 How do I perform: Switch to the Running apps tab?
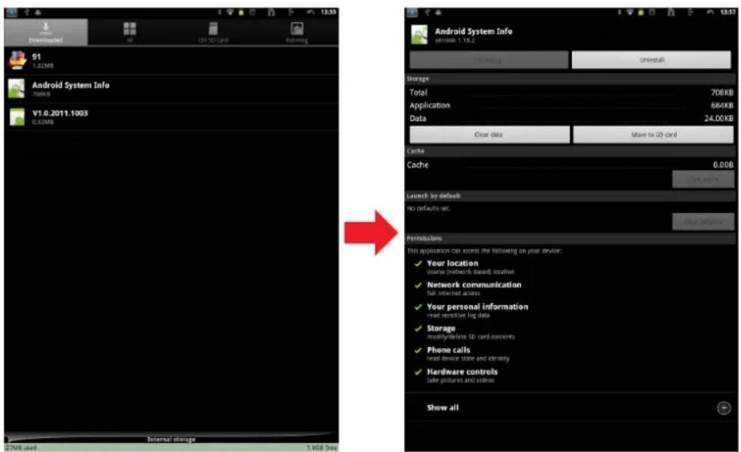click(297, 32)
